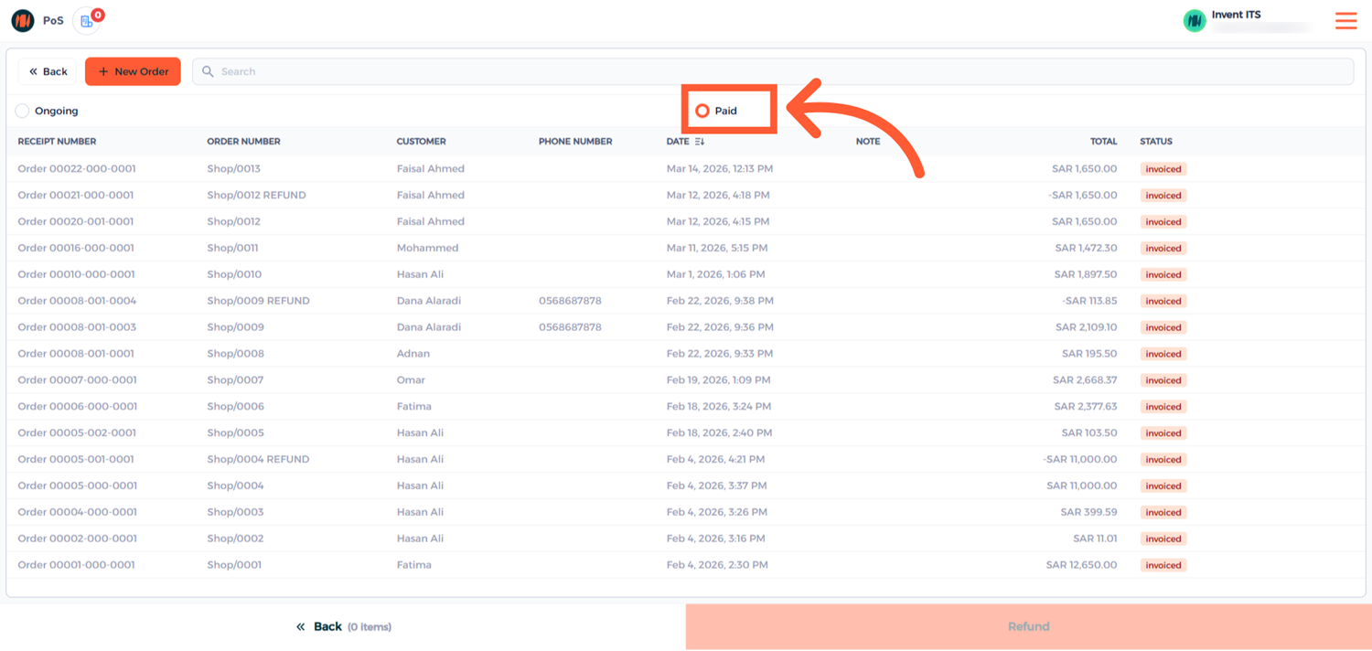The width and height of the screenshot is (1372, 651).
Task: Click bottom Back with 0 items
Action: click(343, 626)
